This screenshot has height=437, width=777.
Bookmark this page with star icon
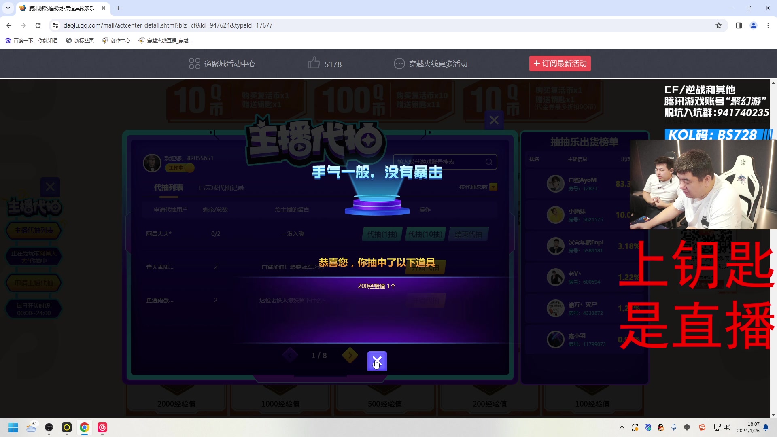point(718,25)
